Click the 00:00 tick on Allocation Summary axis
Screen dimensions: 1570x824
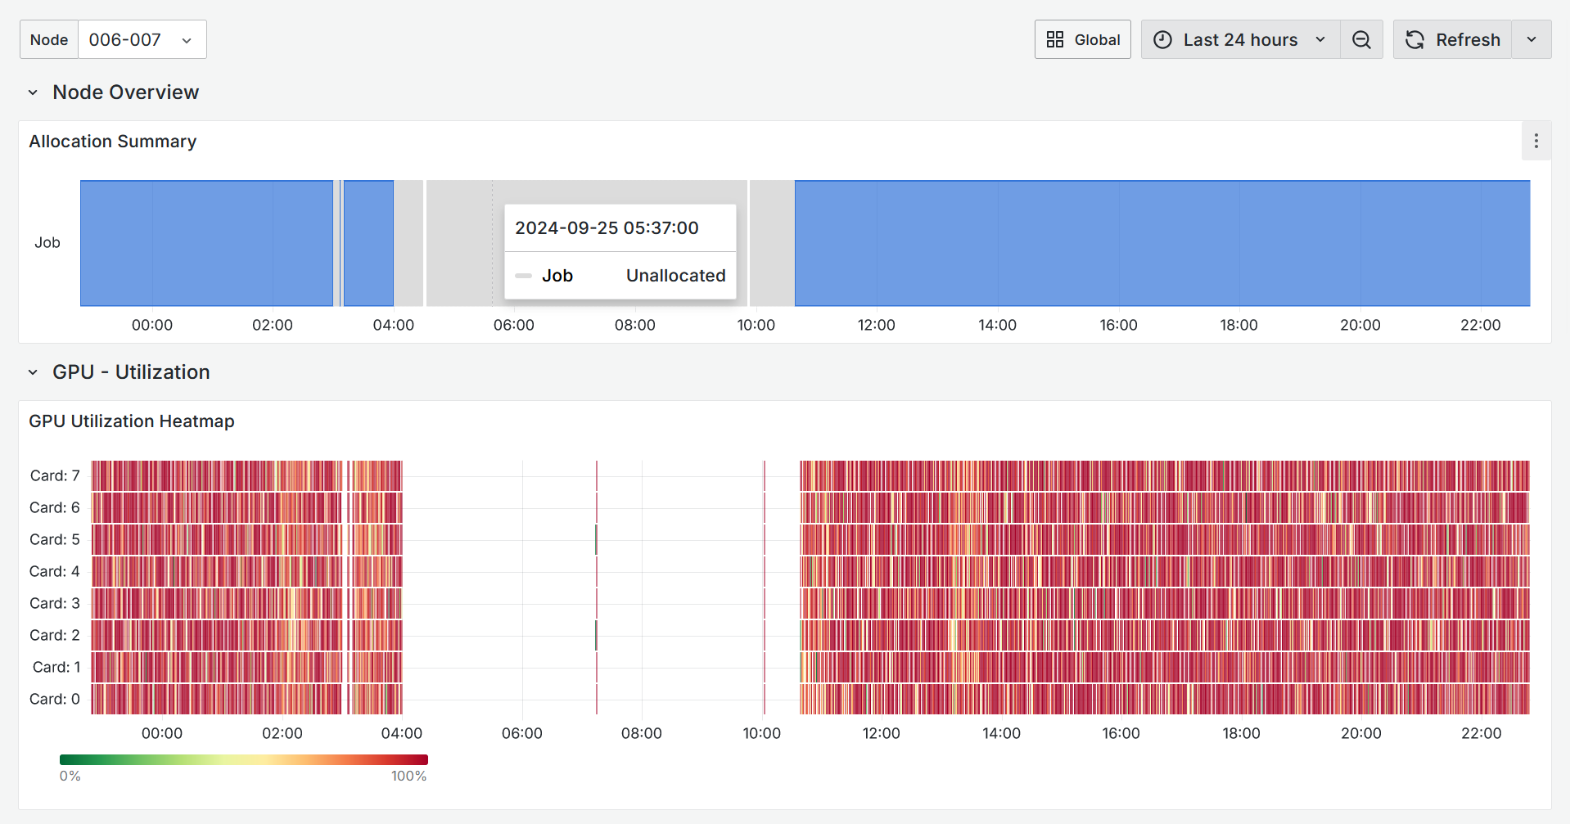coord(152,325)
